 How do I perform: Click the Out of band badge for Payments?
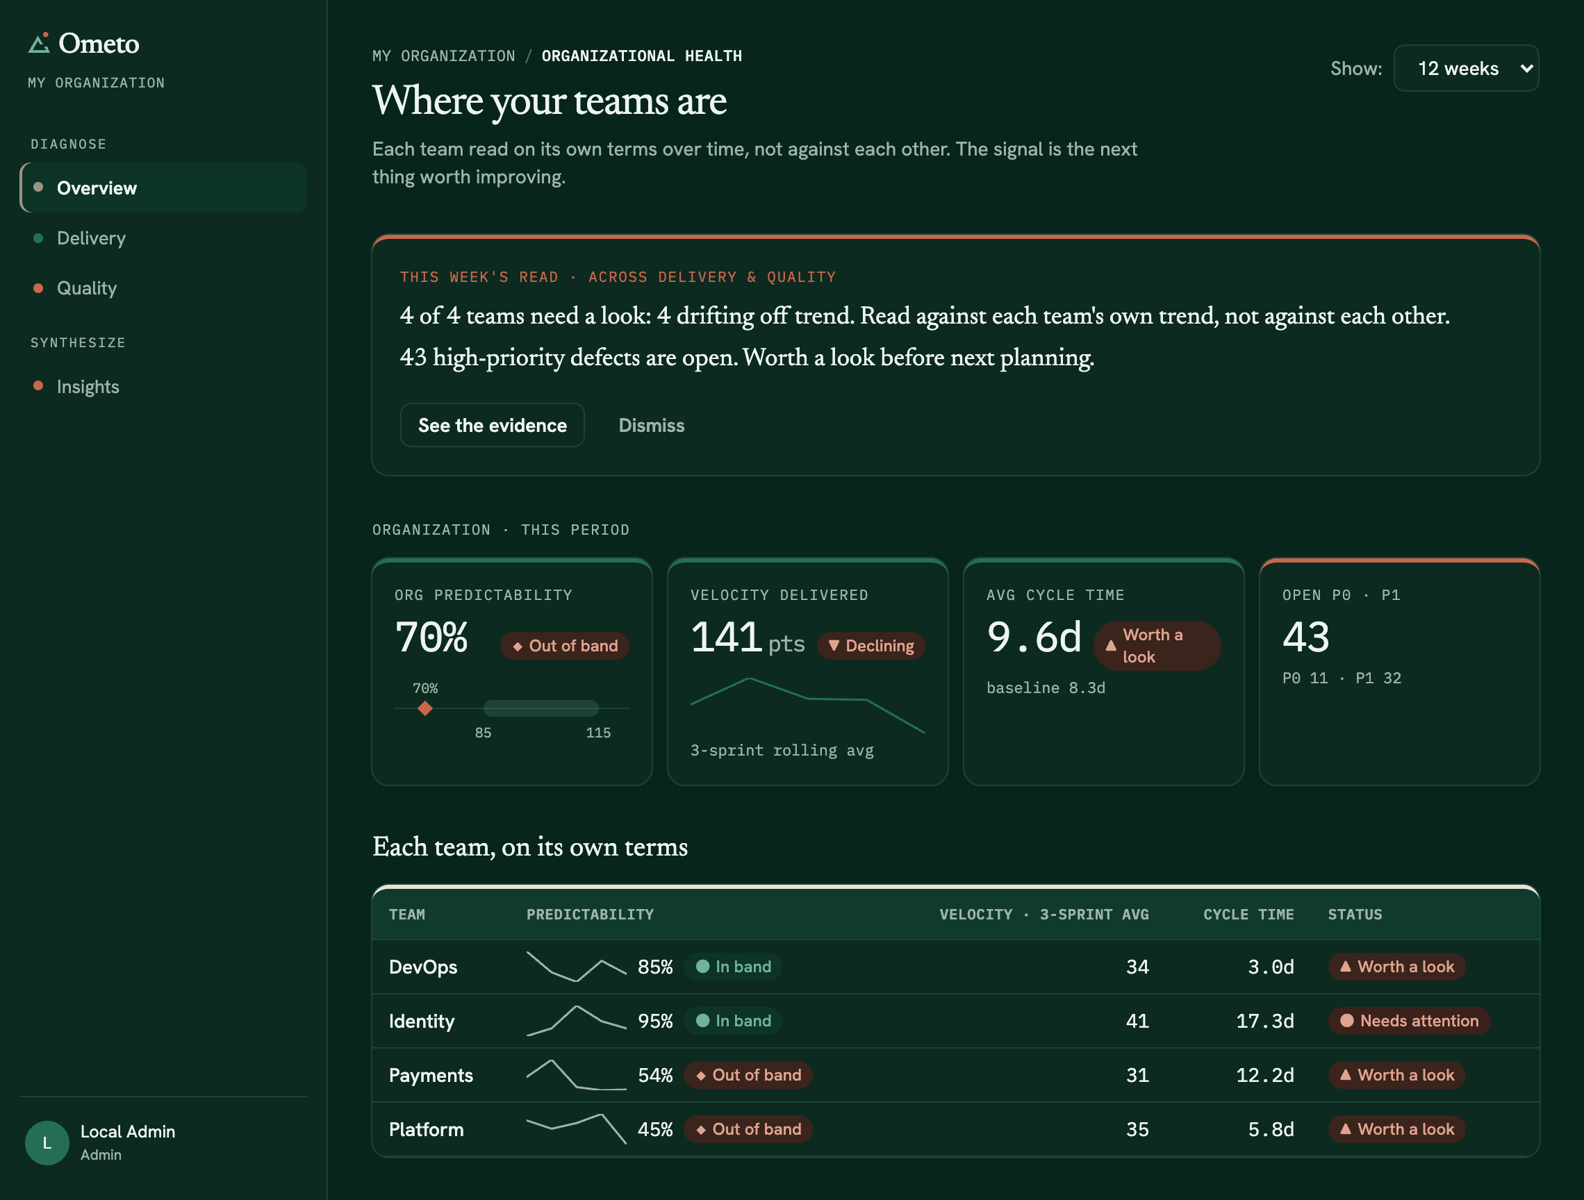tap(748, 1075)
